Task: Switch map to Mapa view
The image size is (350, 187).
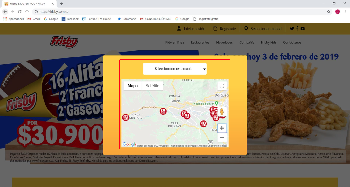Action: (133, 86)
